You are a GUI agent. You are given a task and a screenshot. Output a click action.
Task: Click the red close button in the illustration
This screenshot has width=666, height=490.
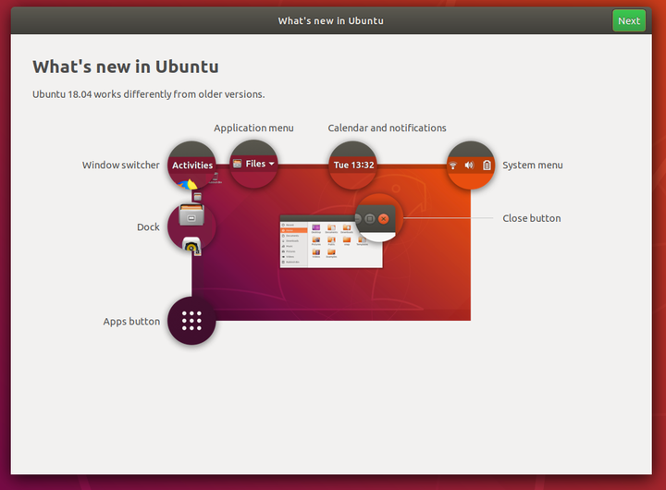384,219
